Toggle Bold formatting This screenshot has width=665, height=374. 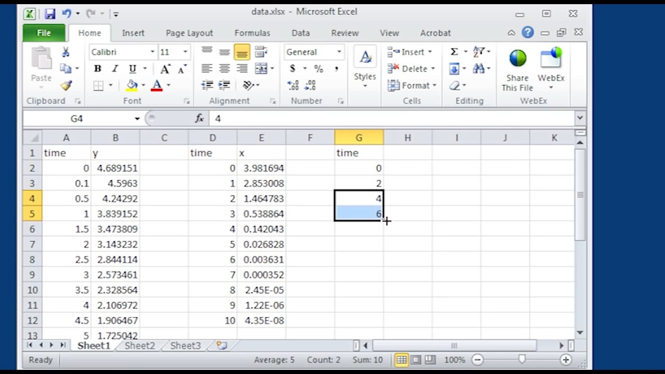tap(97, 69)
